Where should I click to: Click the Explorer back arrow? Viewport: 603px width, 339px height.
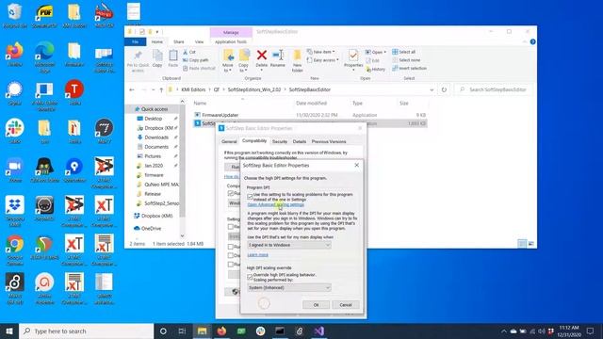(x=132, y=89)
